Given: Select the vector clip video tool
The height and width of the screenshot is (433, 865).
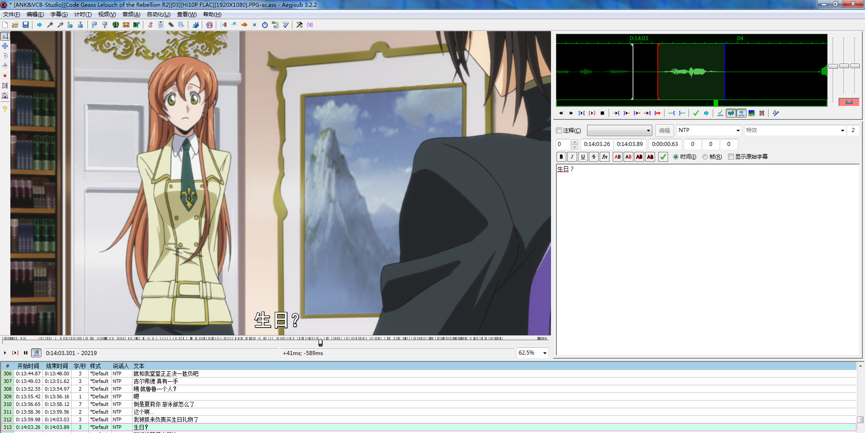Looking at the screenshot, I should (x=5, y=96).
